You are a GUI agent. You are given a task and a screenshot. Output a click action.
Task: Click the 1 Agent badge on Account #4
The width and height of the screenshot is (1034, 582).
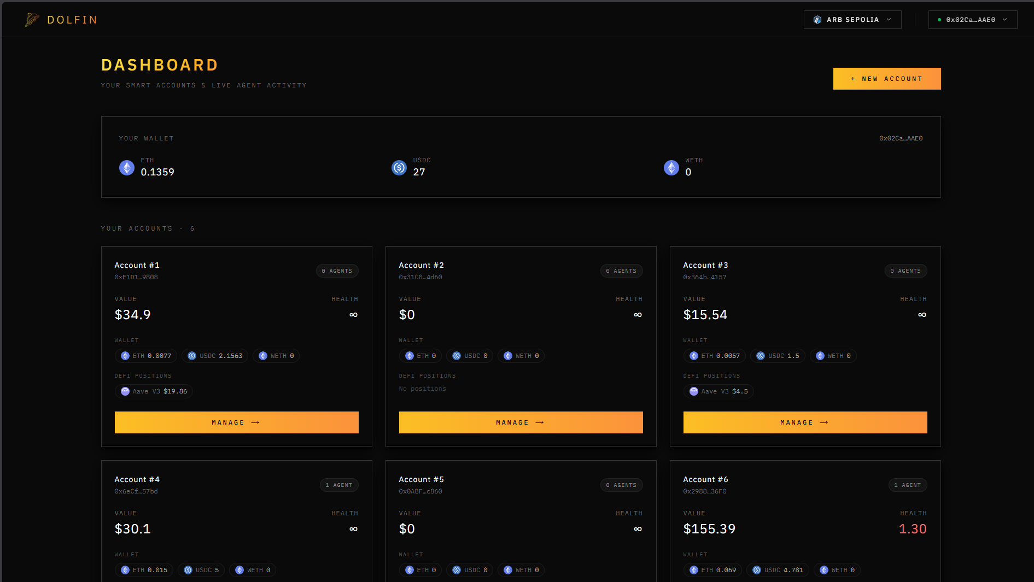coord(339,485)
